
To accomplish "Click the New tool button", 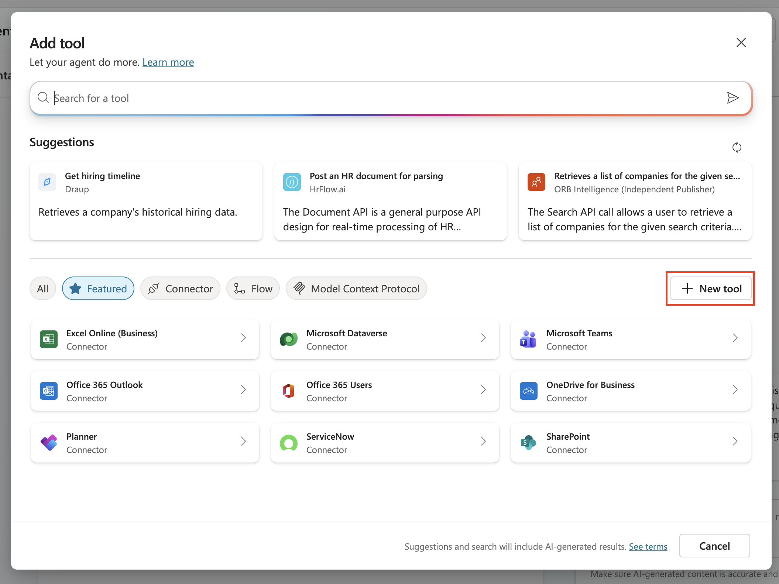I will coord(710,288).
